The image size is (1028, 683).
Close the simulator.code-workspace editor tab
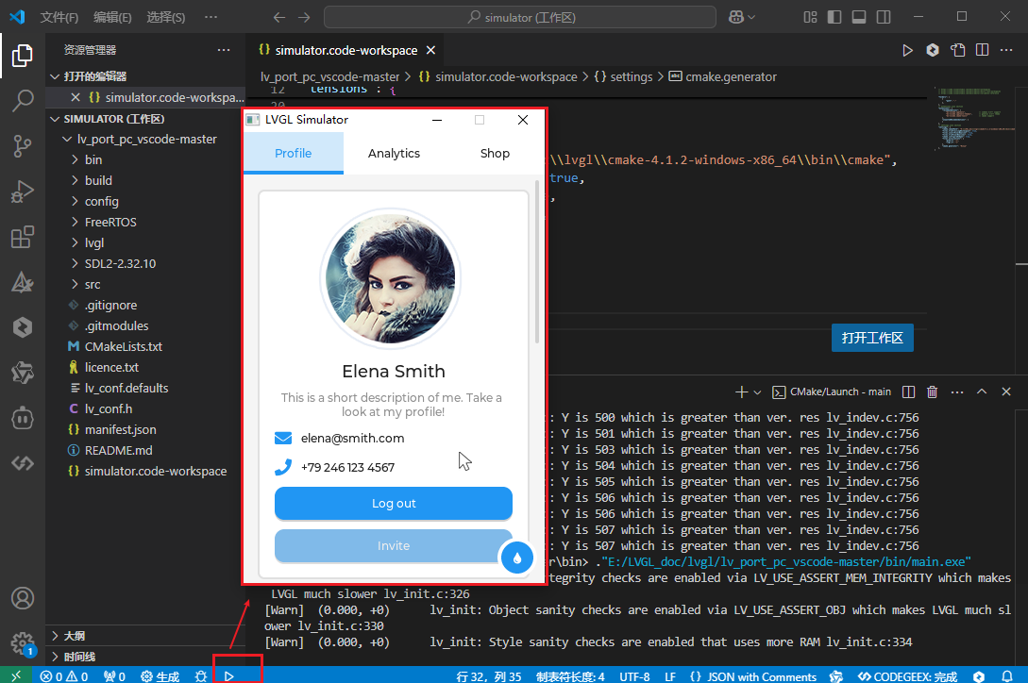point(430,51)
